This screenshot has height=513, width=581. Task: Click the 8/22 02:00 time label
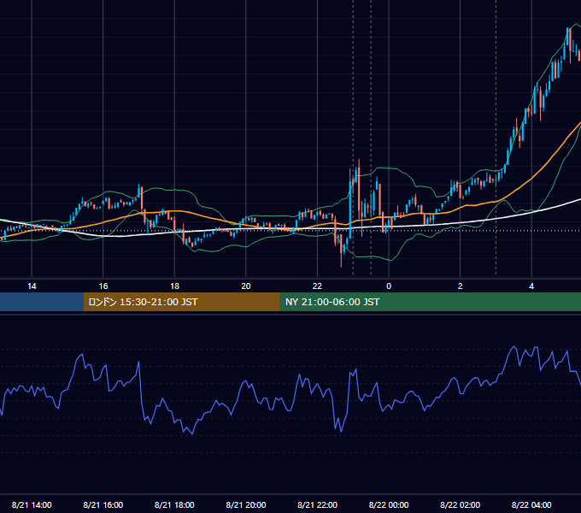pos(461,504)
